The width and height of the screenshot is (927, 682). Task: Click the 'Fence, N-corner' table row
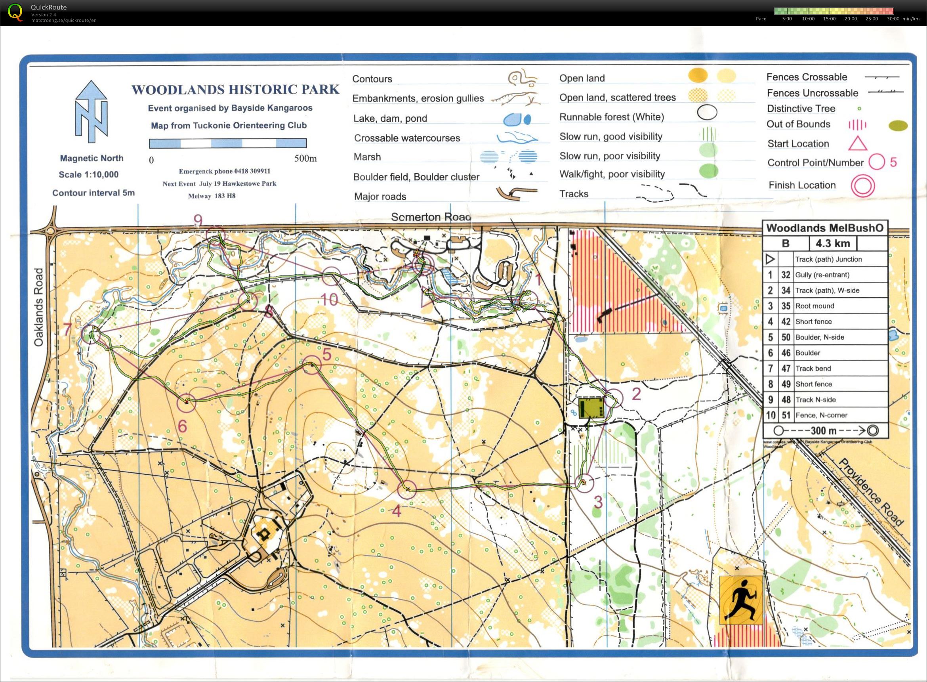[x=825, y=415]
